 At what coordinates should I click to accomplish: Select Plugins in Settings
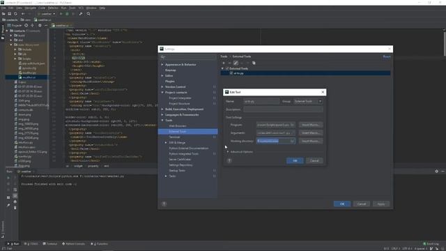(170, 82)
